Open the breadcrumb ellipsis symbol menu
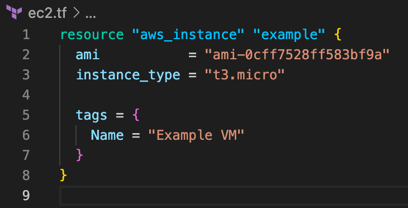Viewport: 408px width, 208px height. coord(91,15)
